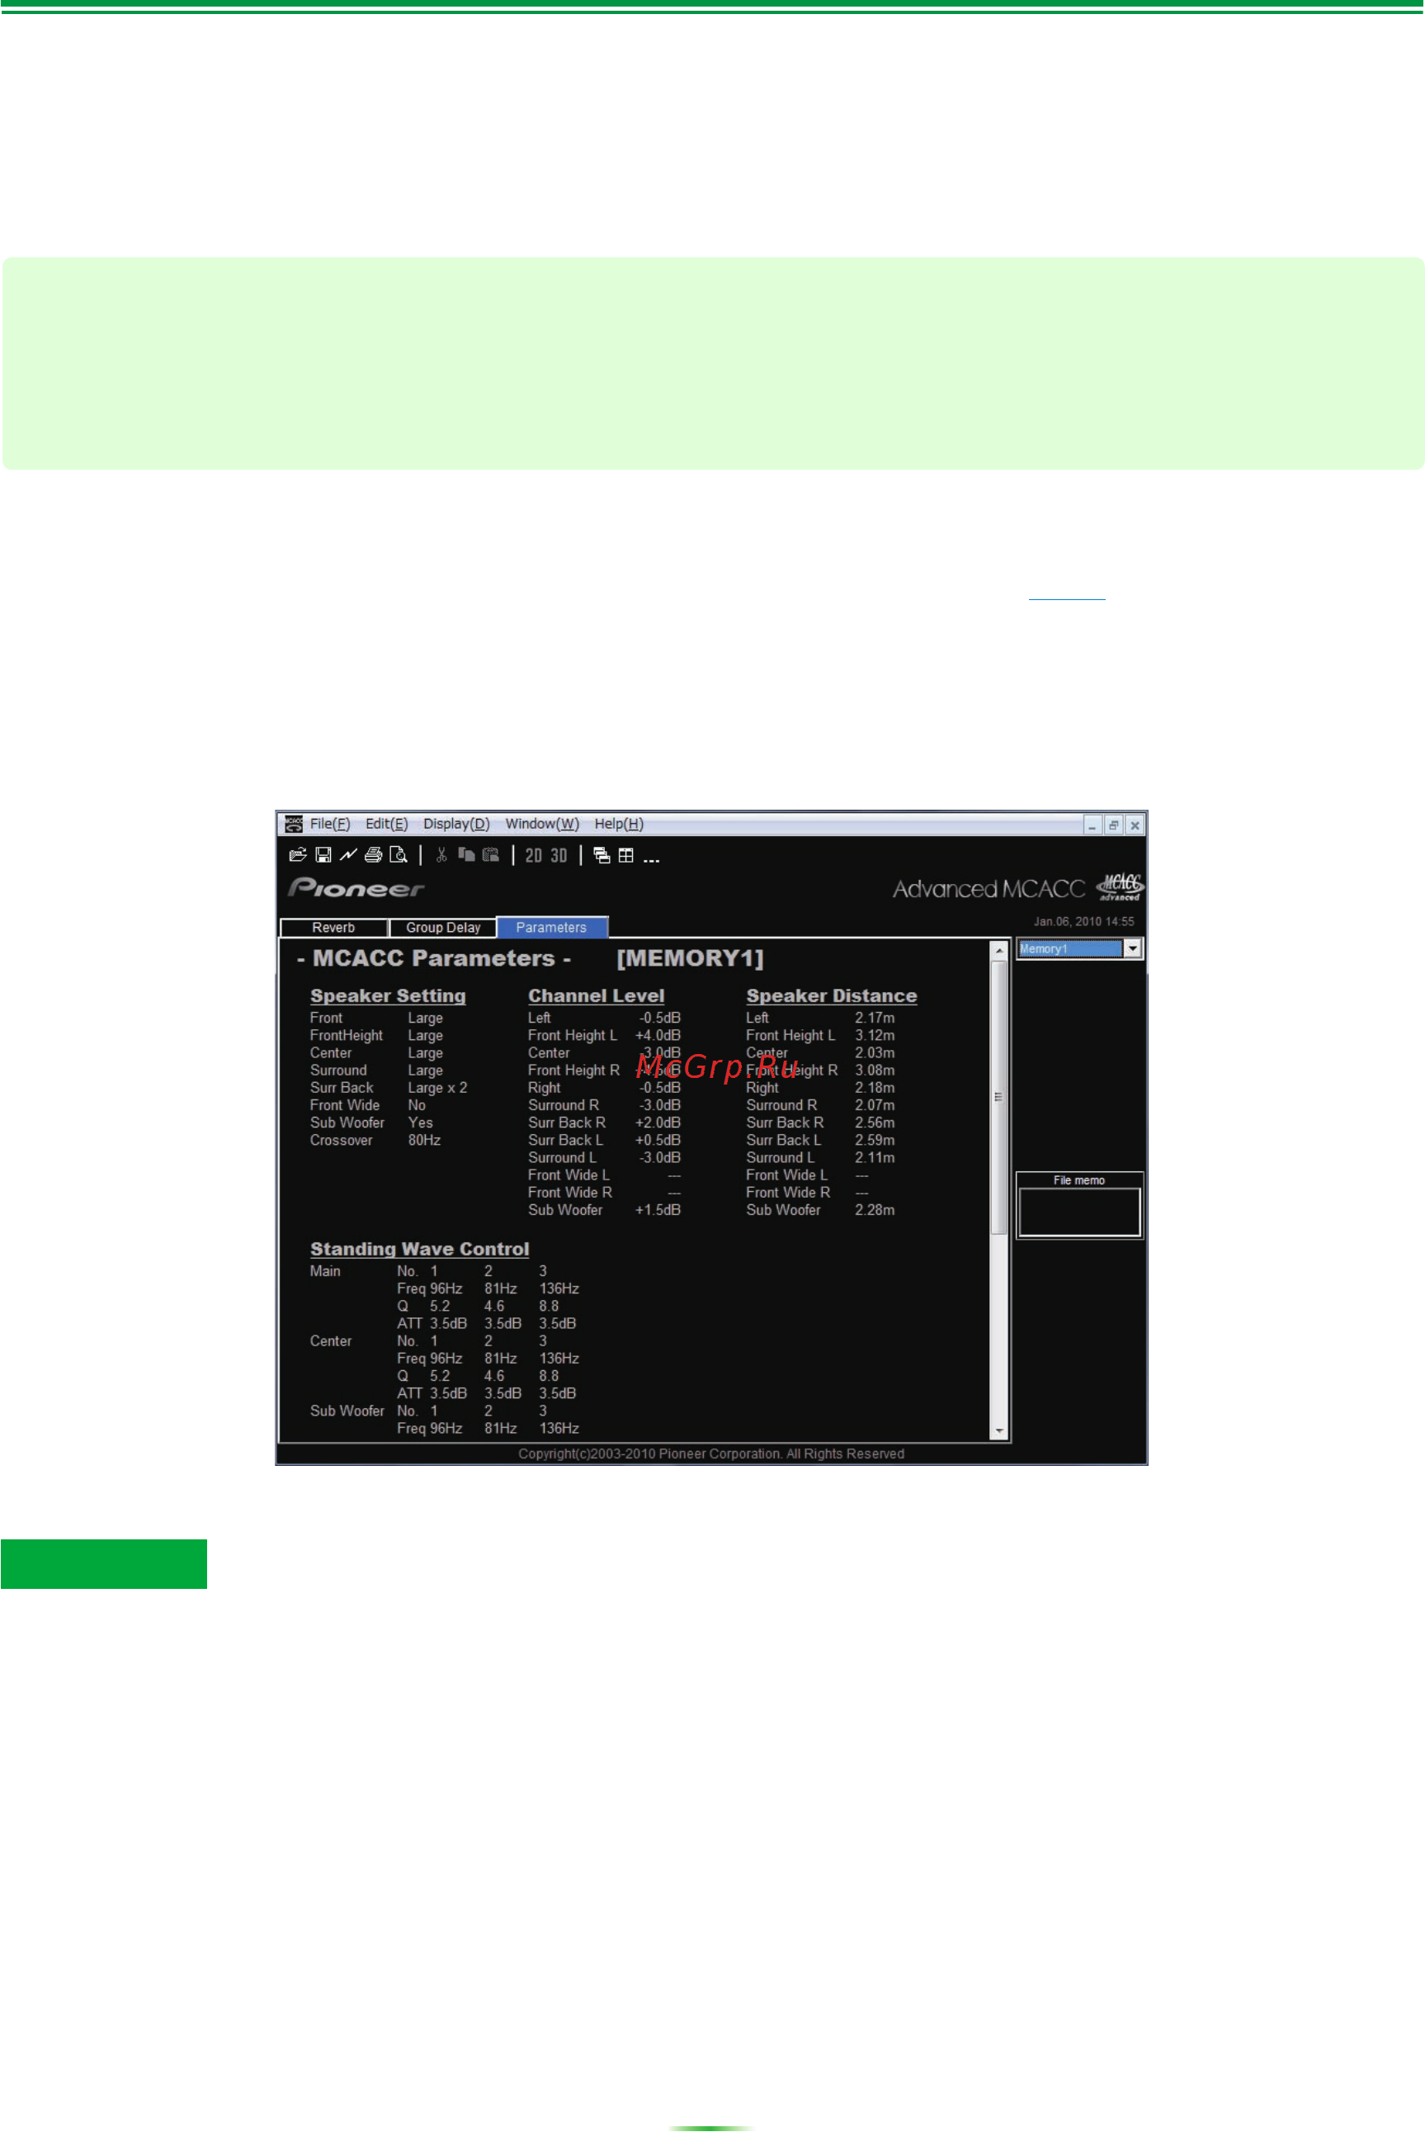The image size is (1425, 2132).
Task: Click the scrollbar up arrow
Action: coord(998,950)
